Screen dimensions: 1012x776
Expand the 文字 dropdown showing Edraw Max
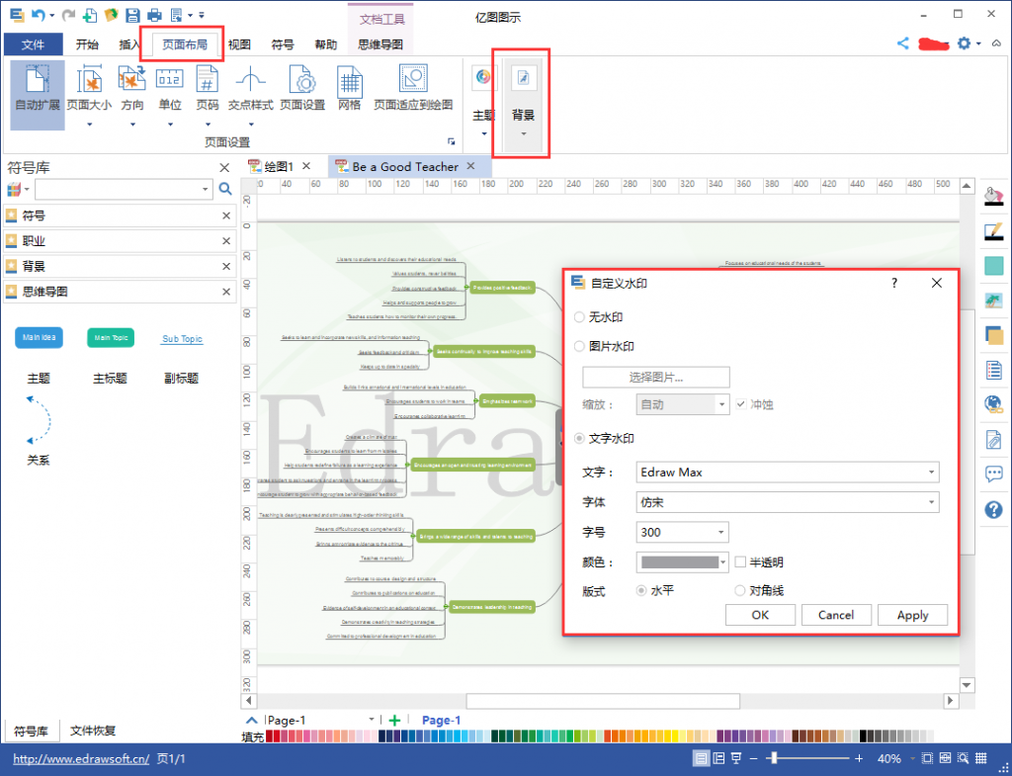pyautogui.click(x=787, y=472)
